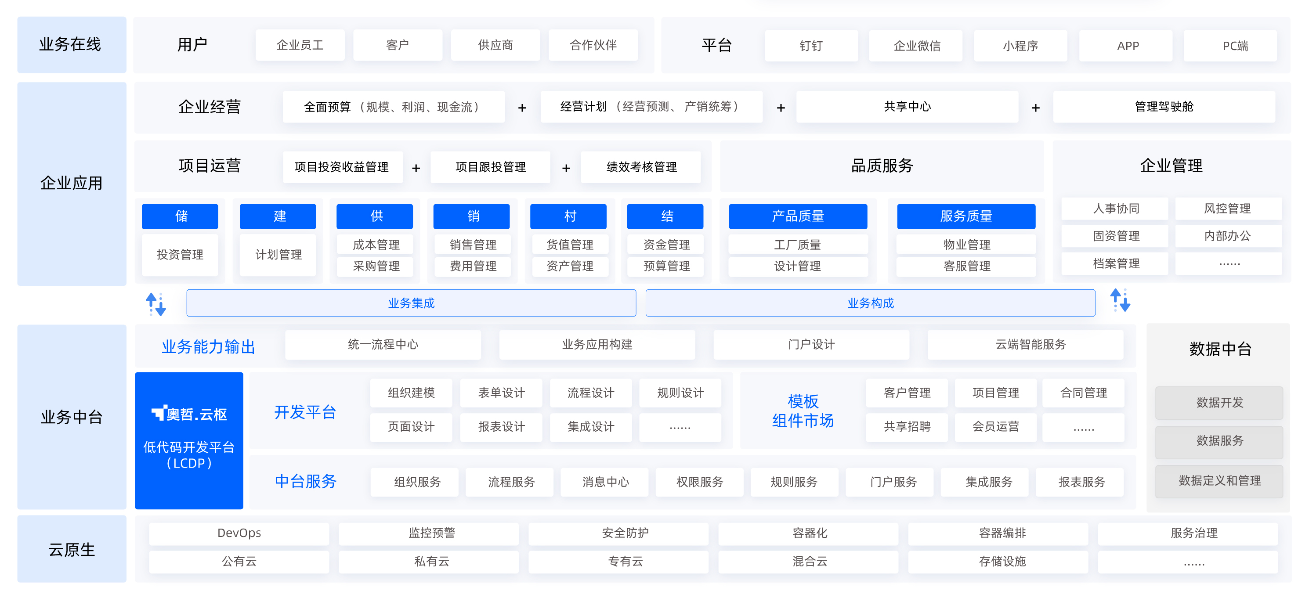Open the 管理驾驶舱 box

tap(1164, 107)
